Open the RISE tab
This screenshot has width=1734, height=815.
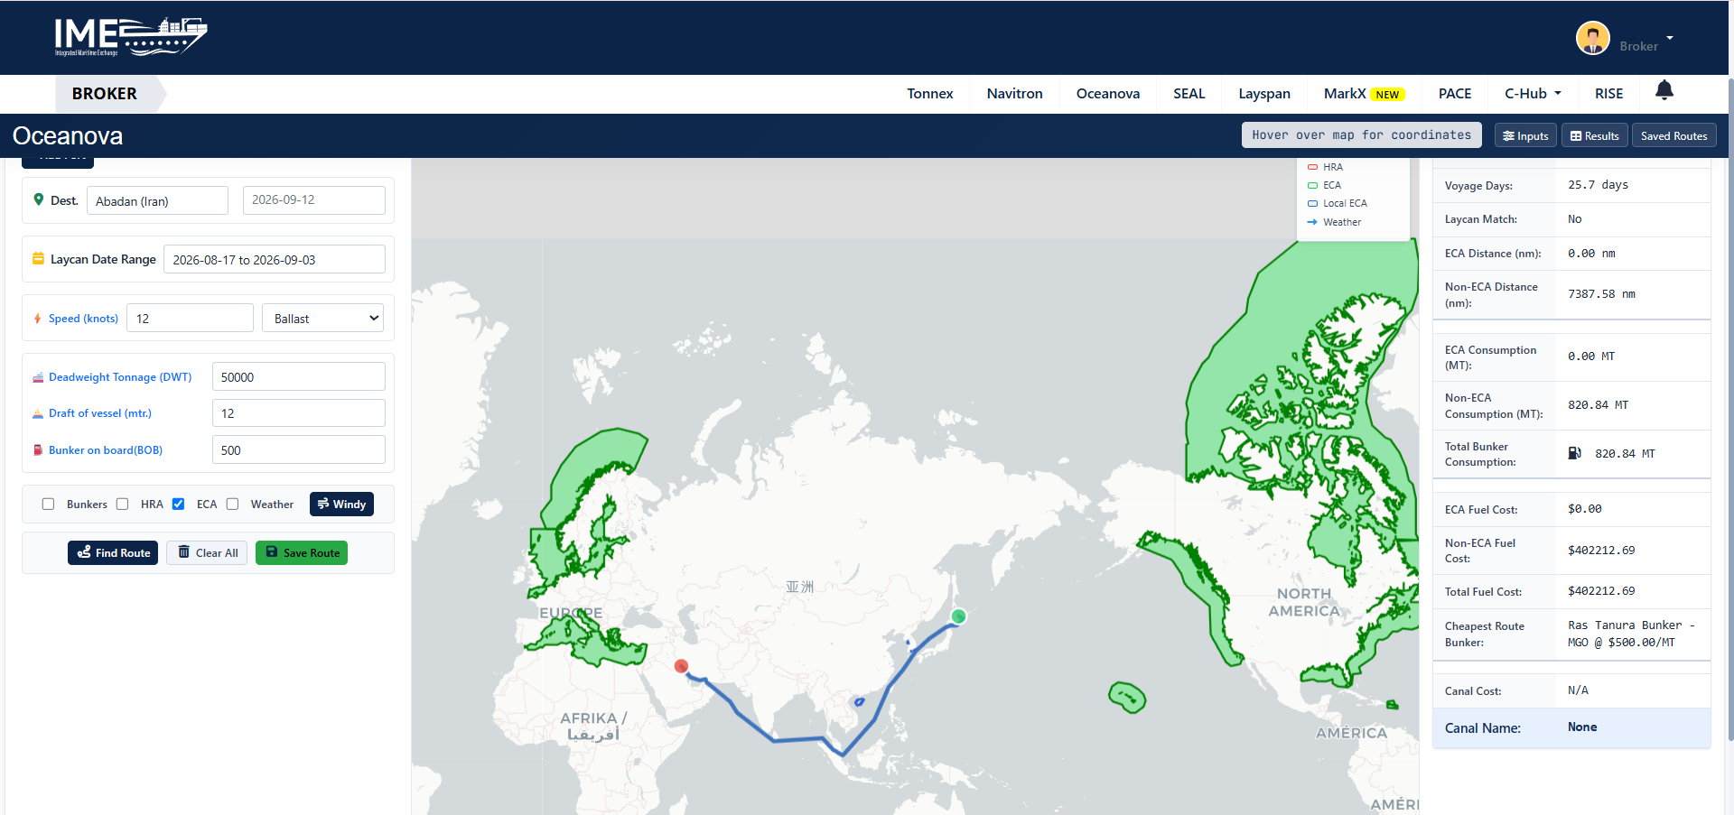[x=1608, y=93]
